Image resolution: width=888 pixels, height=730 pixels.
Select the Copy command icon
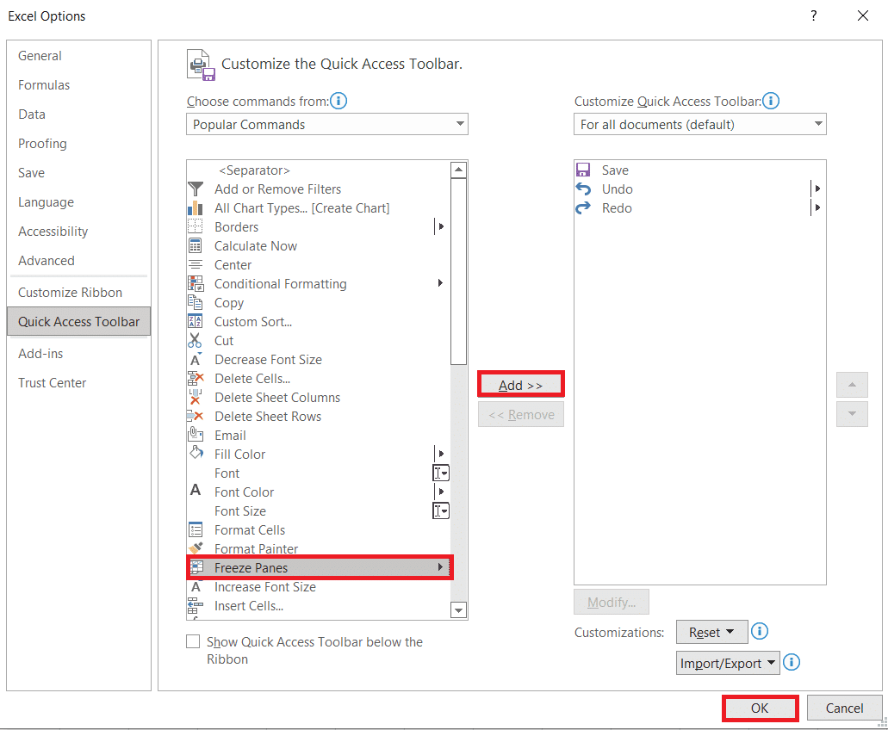click(x=197, y=302)
